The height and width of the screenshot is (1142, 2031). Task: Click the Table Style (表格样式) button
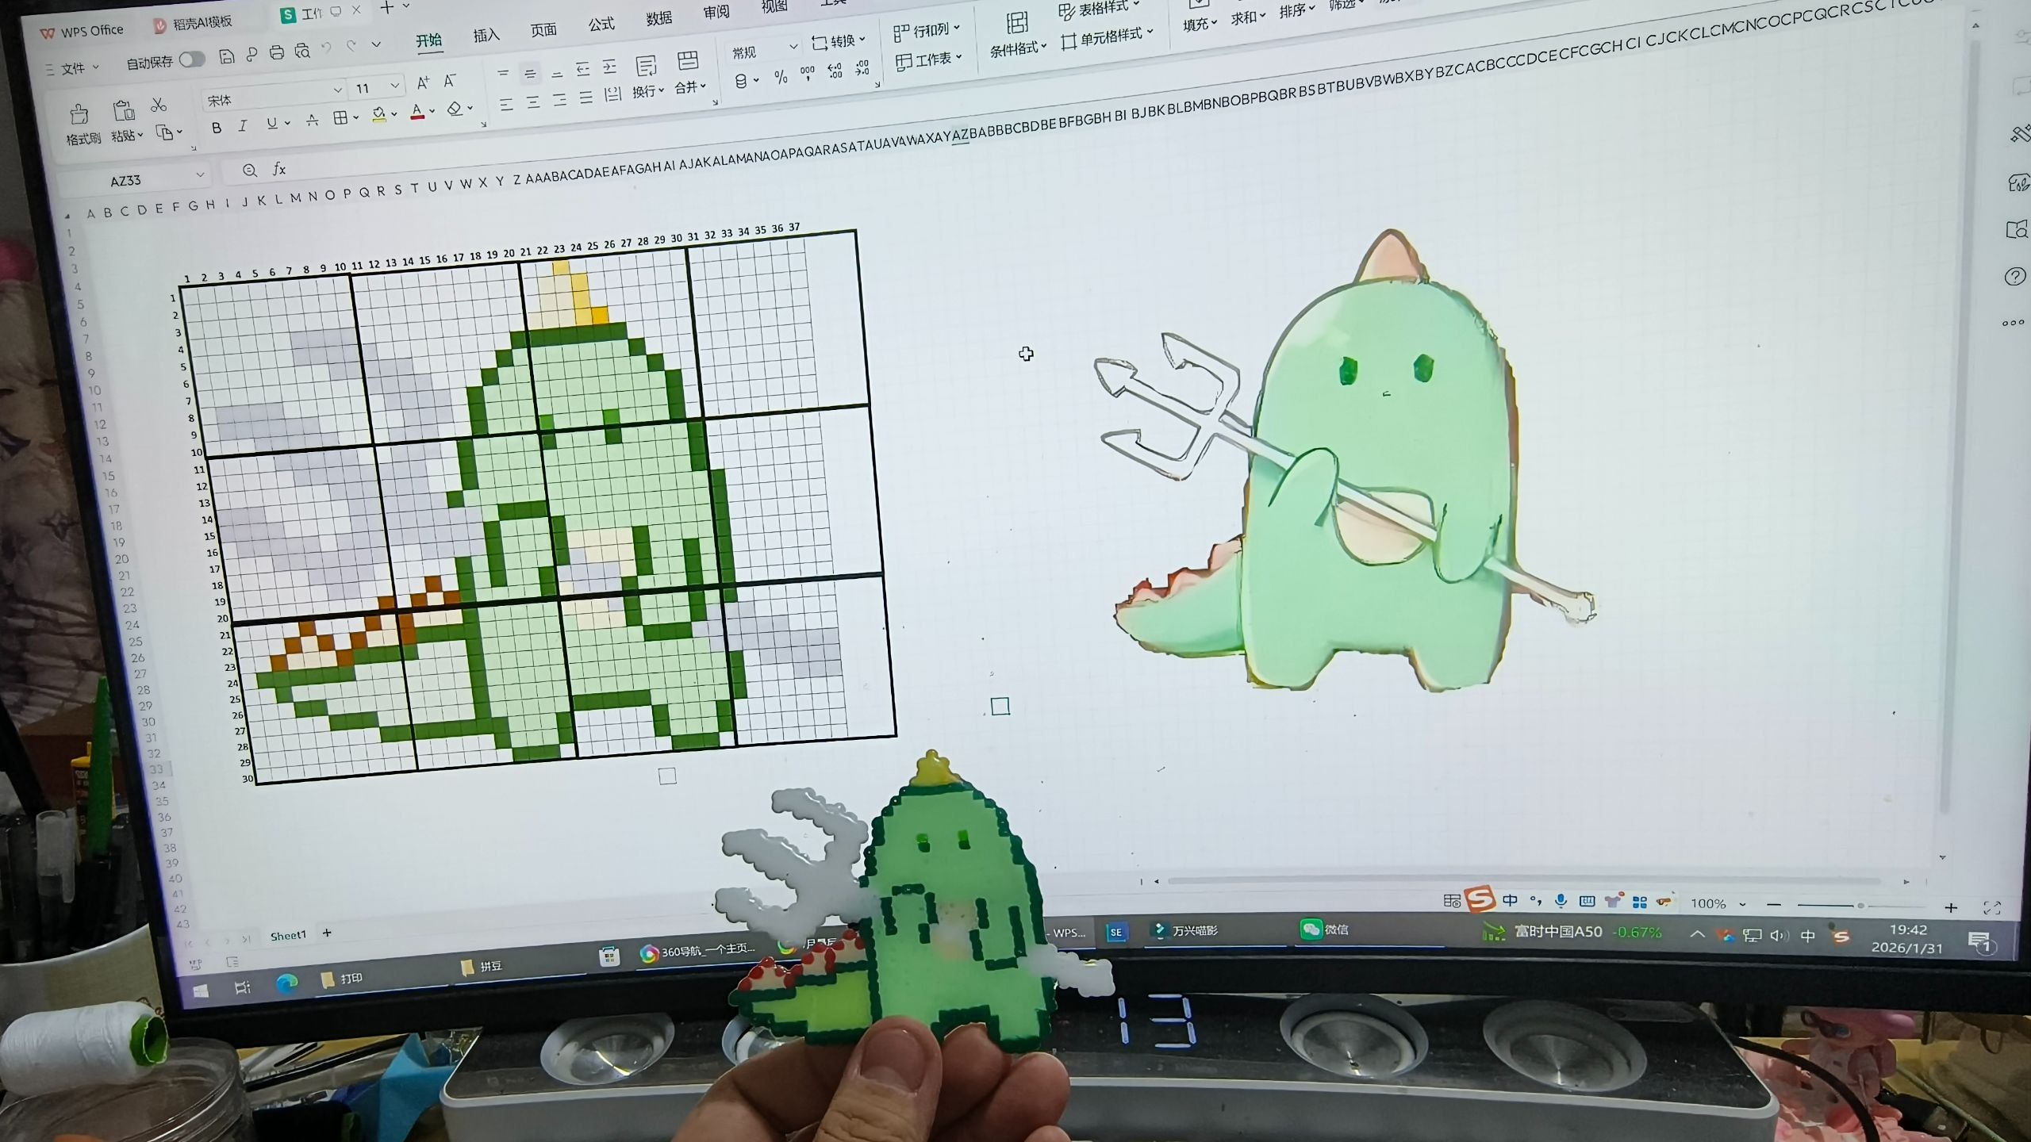(x=1100, y=10)
